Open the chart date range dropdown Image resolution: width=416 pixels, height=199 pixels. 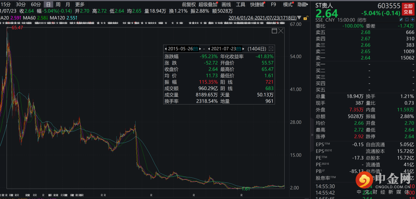[x=299, y=18]
